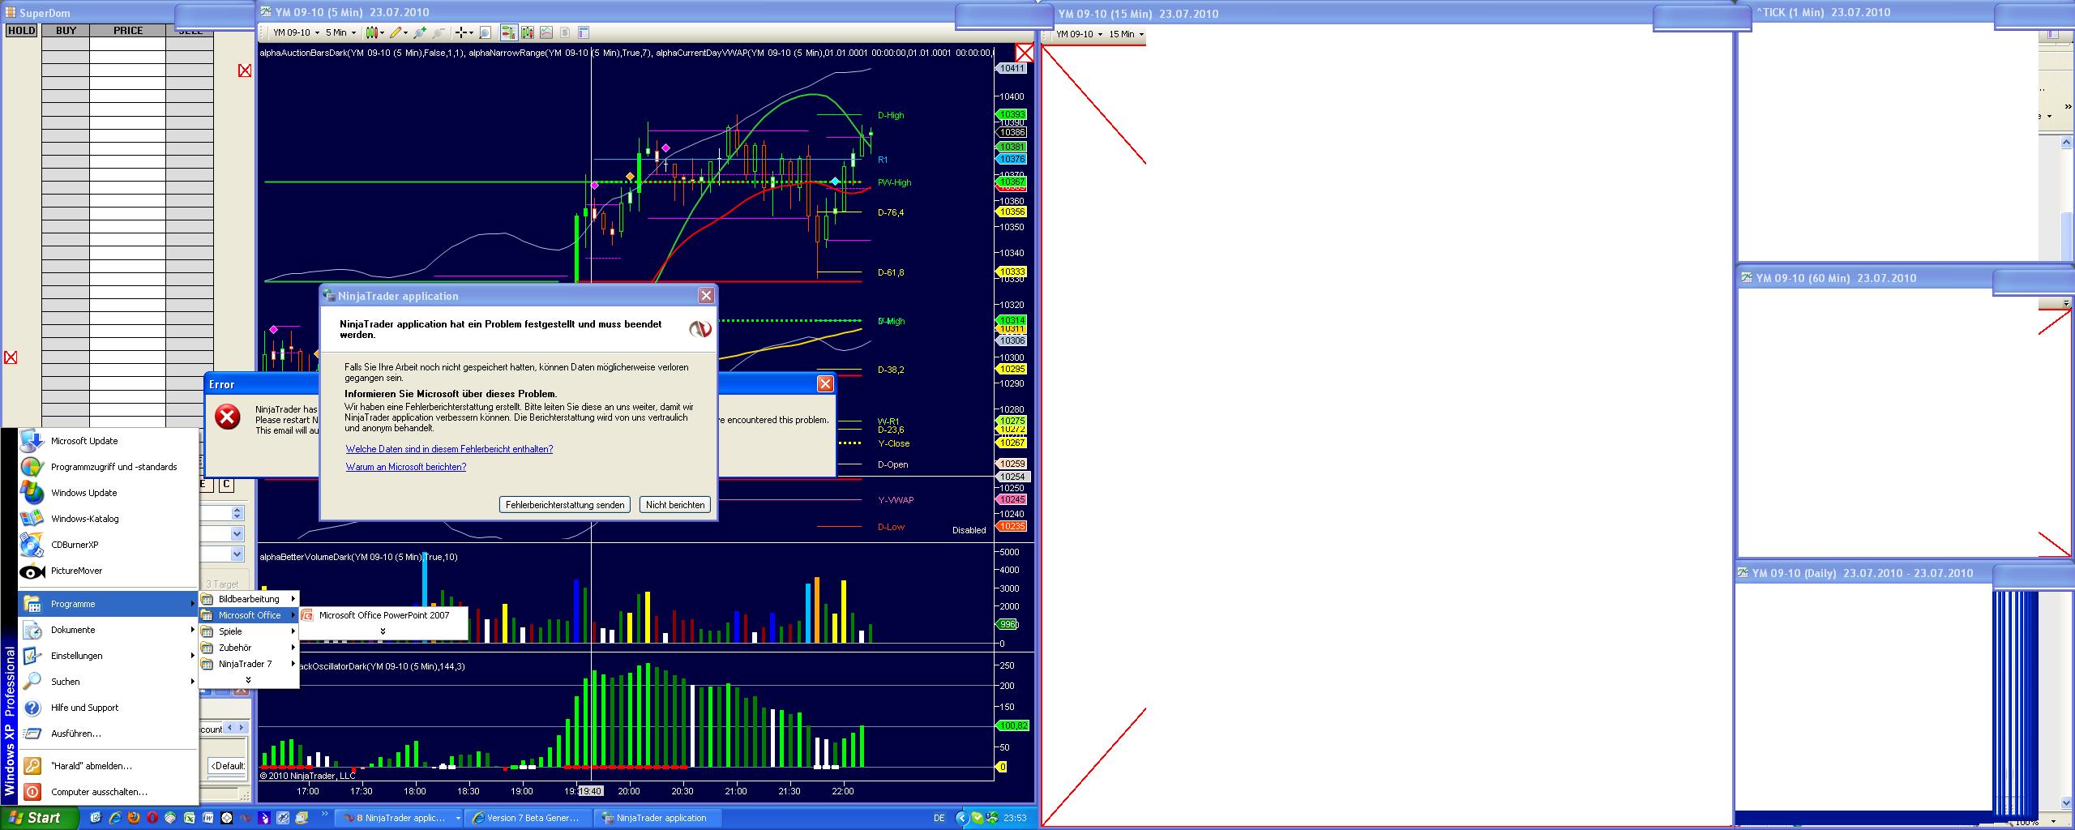2075x830 pixels.
Task: Switch to Version 7 Beta taskbar window
Action: point(527,818)
